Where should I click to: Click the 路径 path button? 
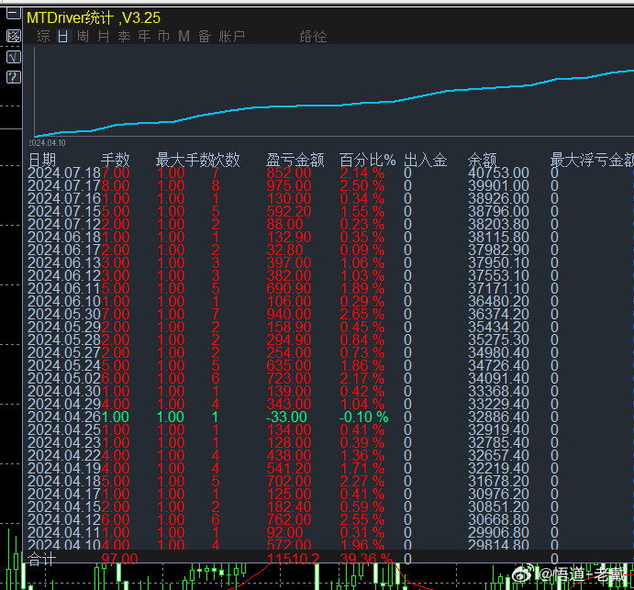click(x=313, y=37)
